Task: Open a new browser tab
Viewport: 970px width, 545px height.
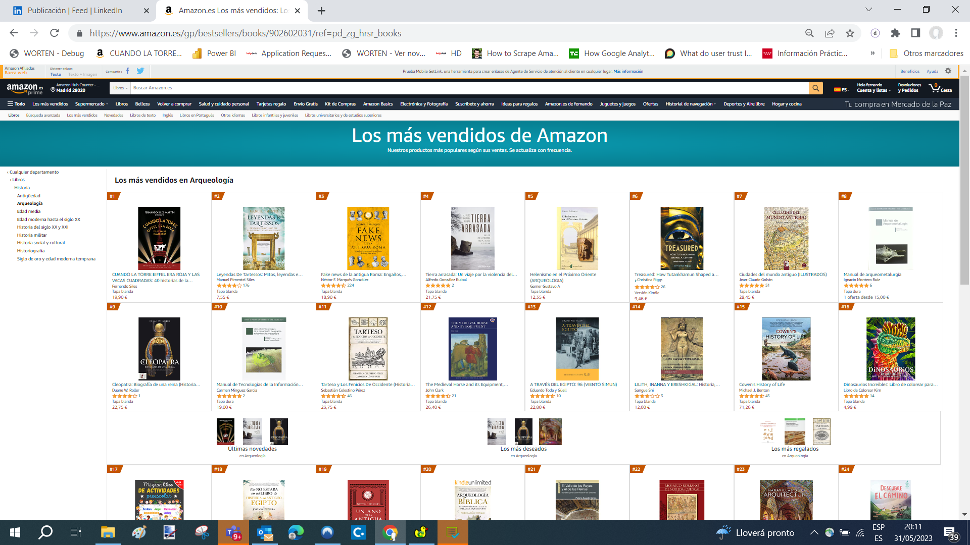Action: click(321, 11)
